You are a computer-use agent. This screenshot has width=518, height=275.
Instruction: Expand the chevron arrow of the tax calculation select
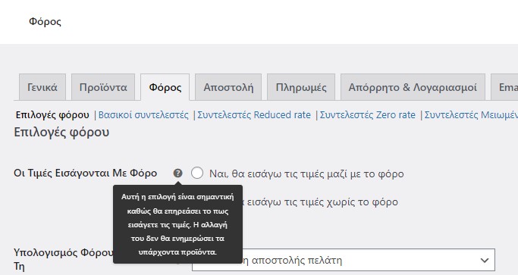[485, 261]
